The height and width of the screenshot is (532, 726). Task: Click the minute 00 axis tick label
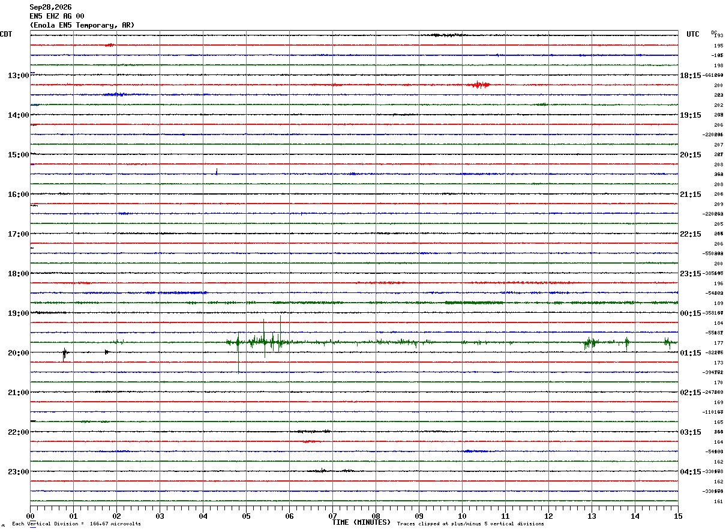(30, 516)
